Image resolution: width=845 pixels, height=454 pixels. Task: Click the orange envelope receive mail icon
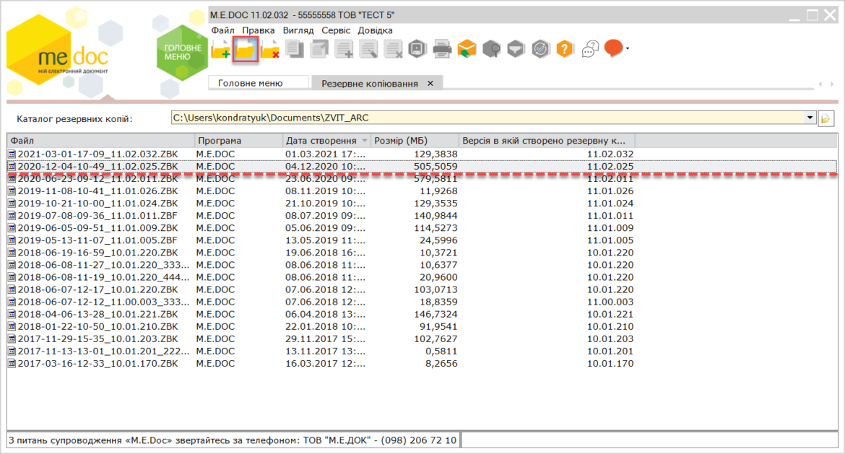(467, 50)
